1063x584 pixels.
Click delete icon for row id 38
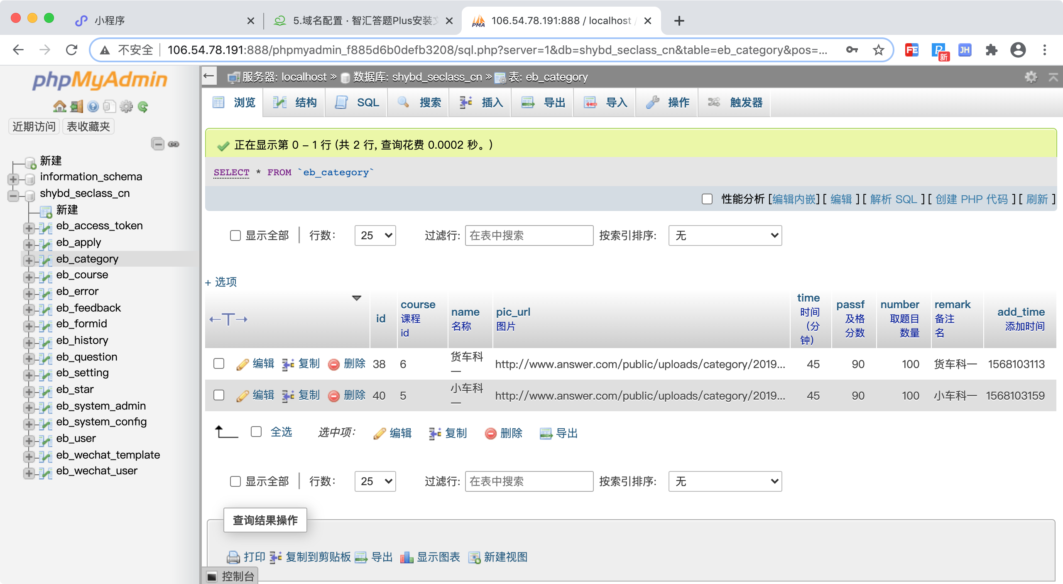pyautogui.click(x=334, y=364)
